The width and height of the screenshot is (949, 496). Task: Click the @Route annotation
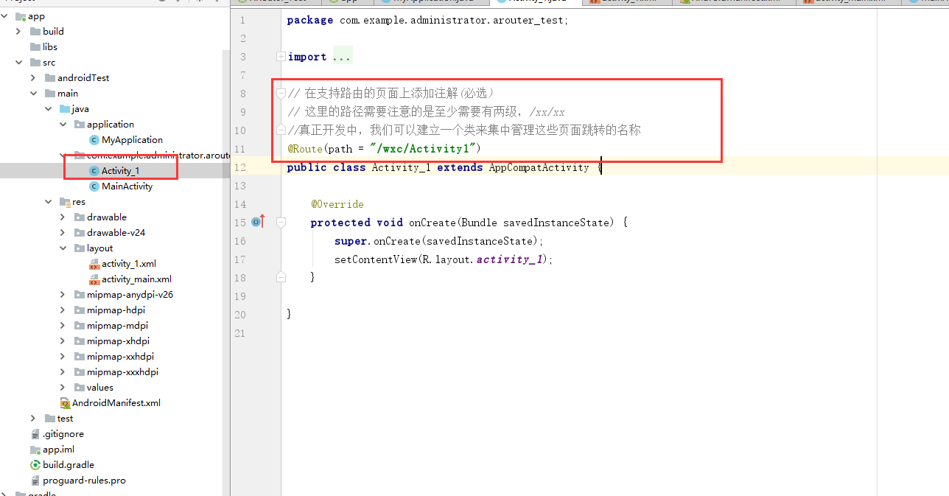pyautogui.click(x=305, y=149)
